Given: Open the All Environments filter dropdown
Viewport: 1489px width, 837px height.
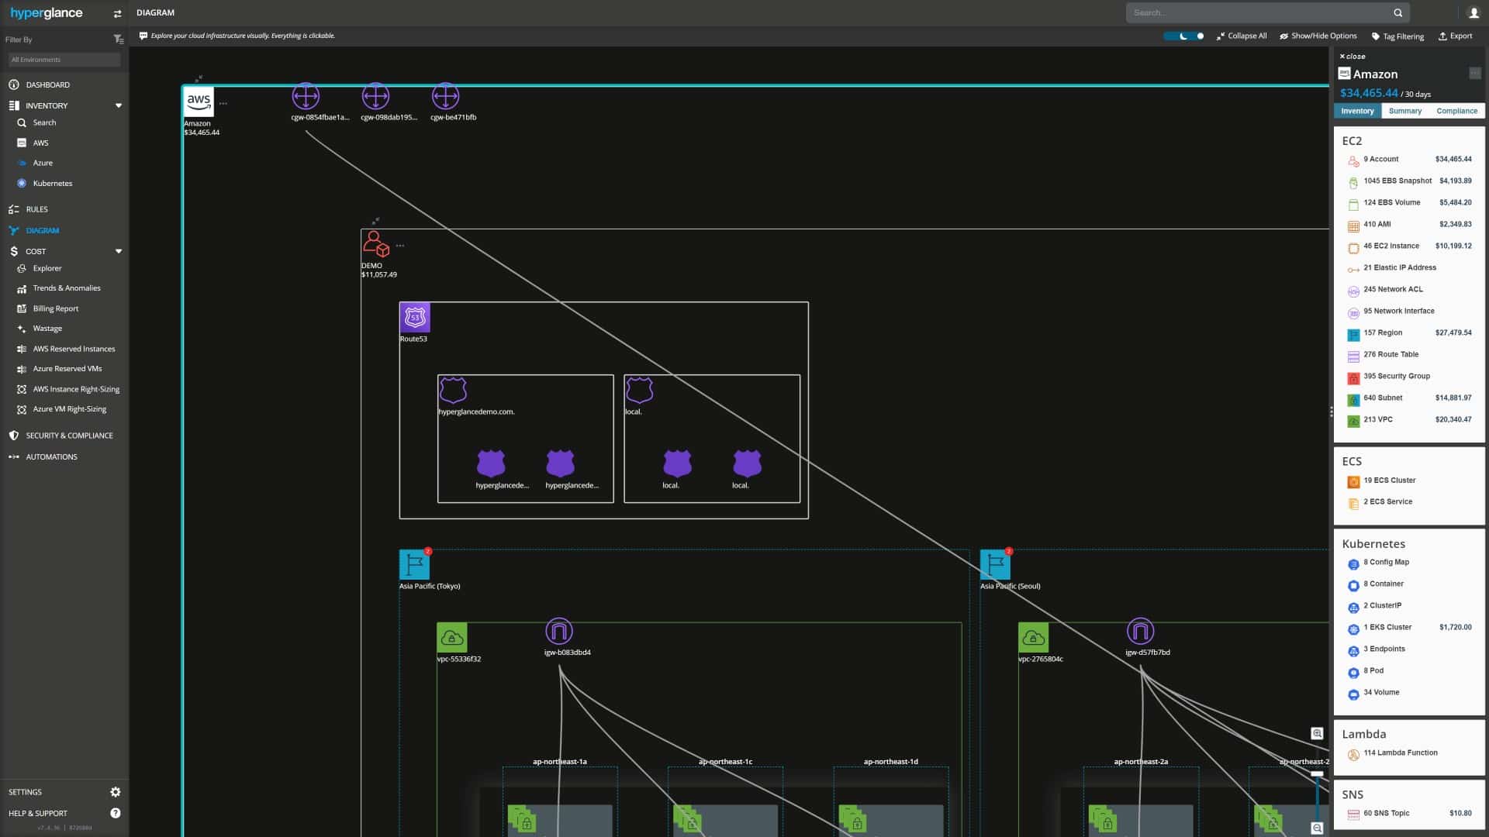Looking at the screenshot, I should [x=64, y=60].
